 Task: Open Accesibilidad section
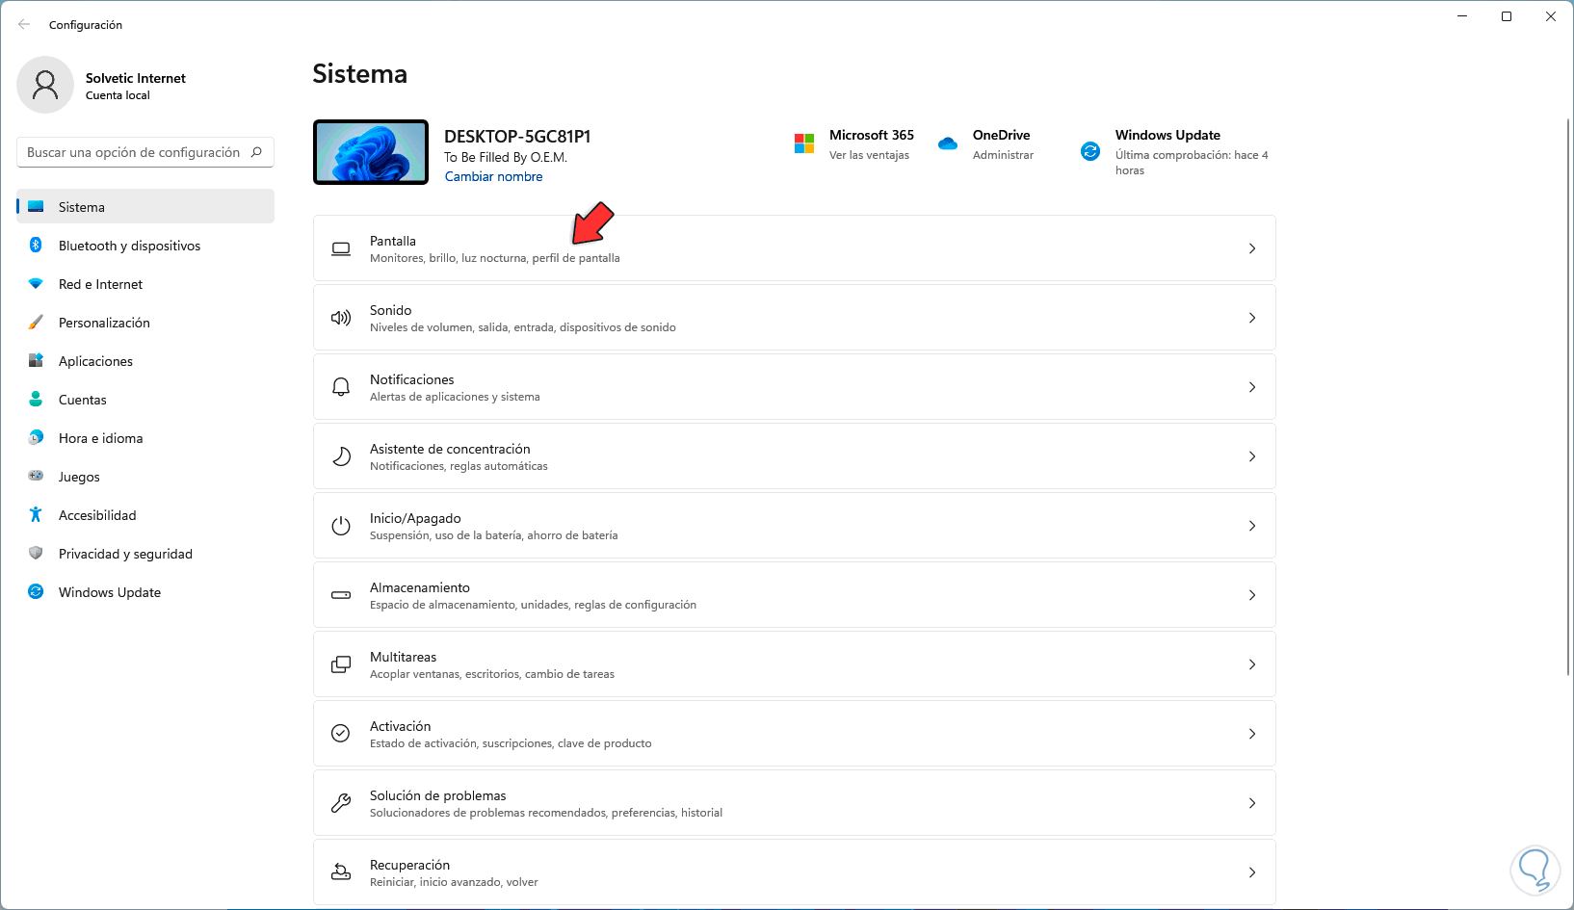coord(145,515)
